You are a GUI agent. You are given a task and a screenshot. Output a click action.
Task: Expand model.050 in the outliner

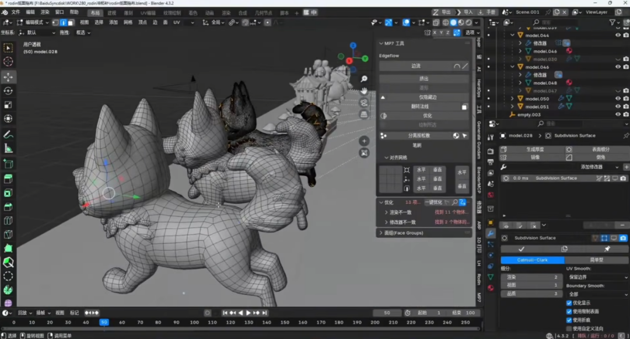pyautogui.click(x=512, y=99)
